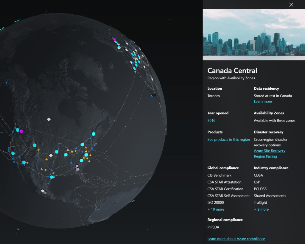Click the 2016 year opened link

(x=211, y=121)
